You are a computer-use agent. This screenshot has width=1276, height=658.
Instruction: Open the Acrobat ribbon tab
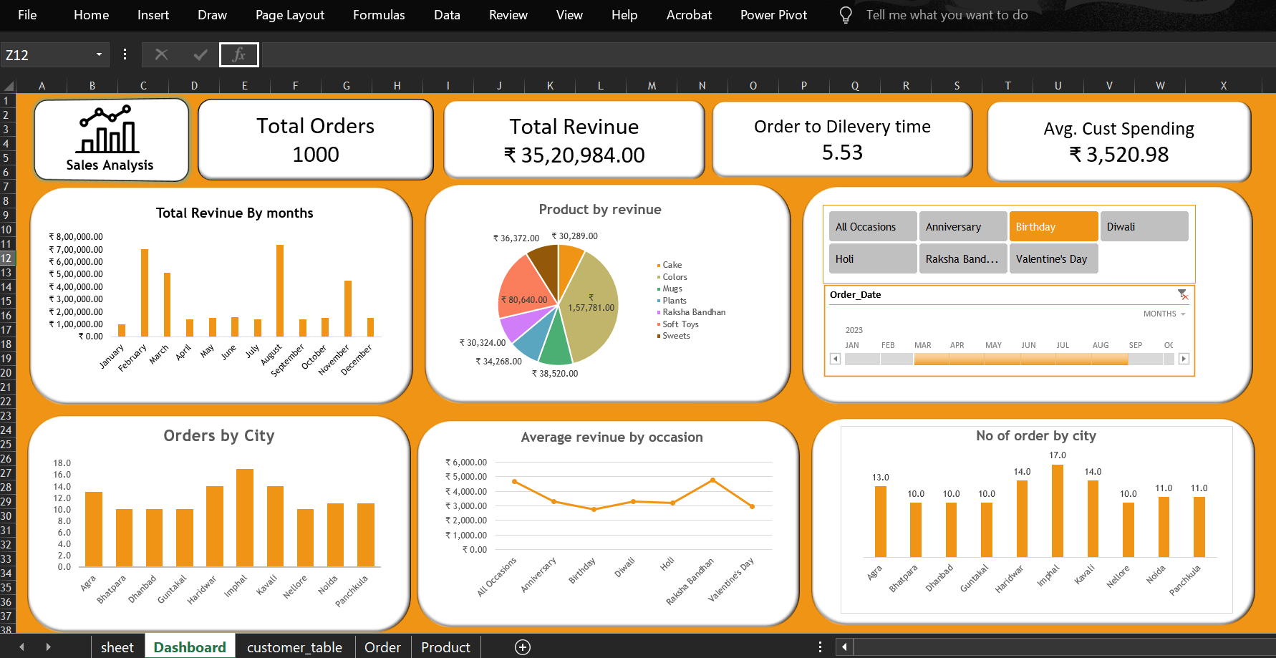point(689,15)
